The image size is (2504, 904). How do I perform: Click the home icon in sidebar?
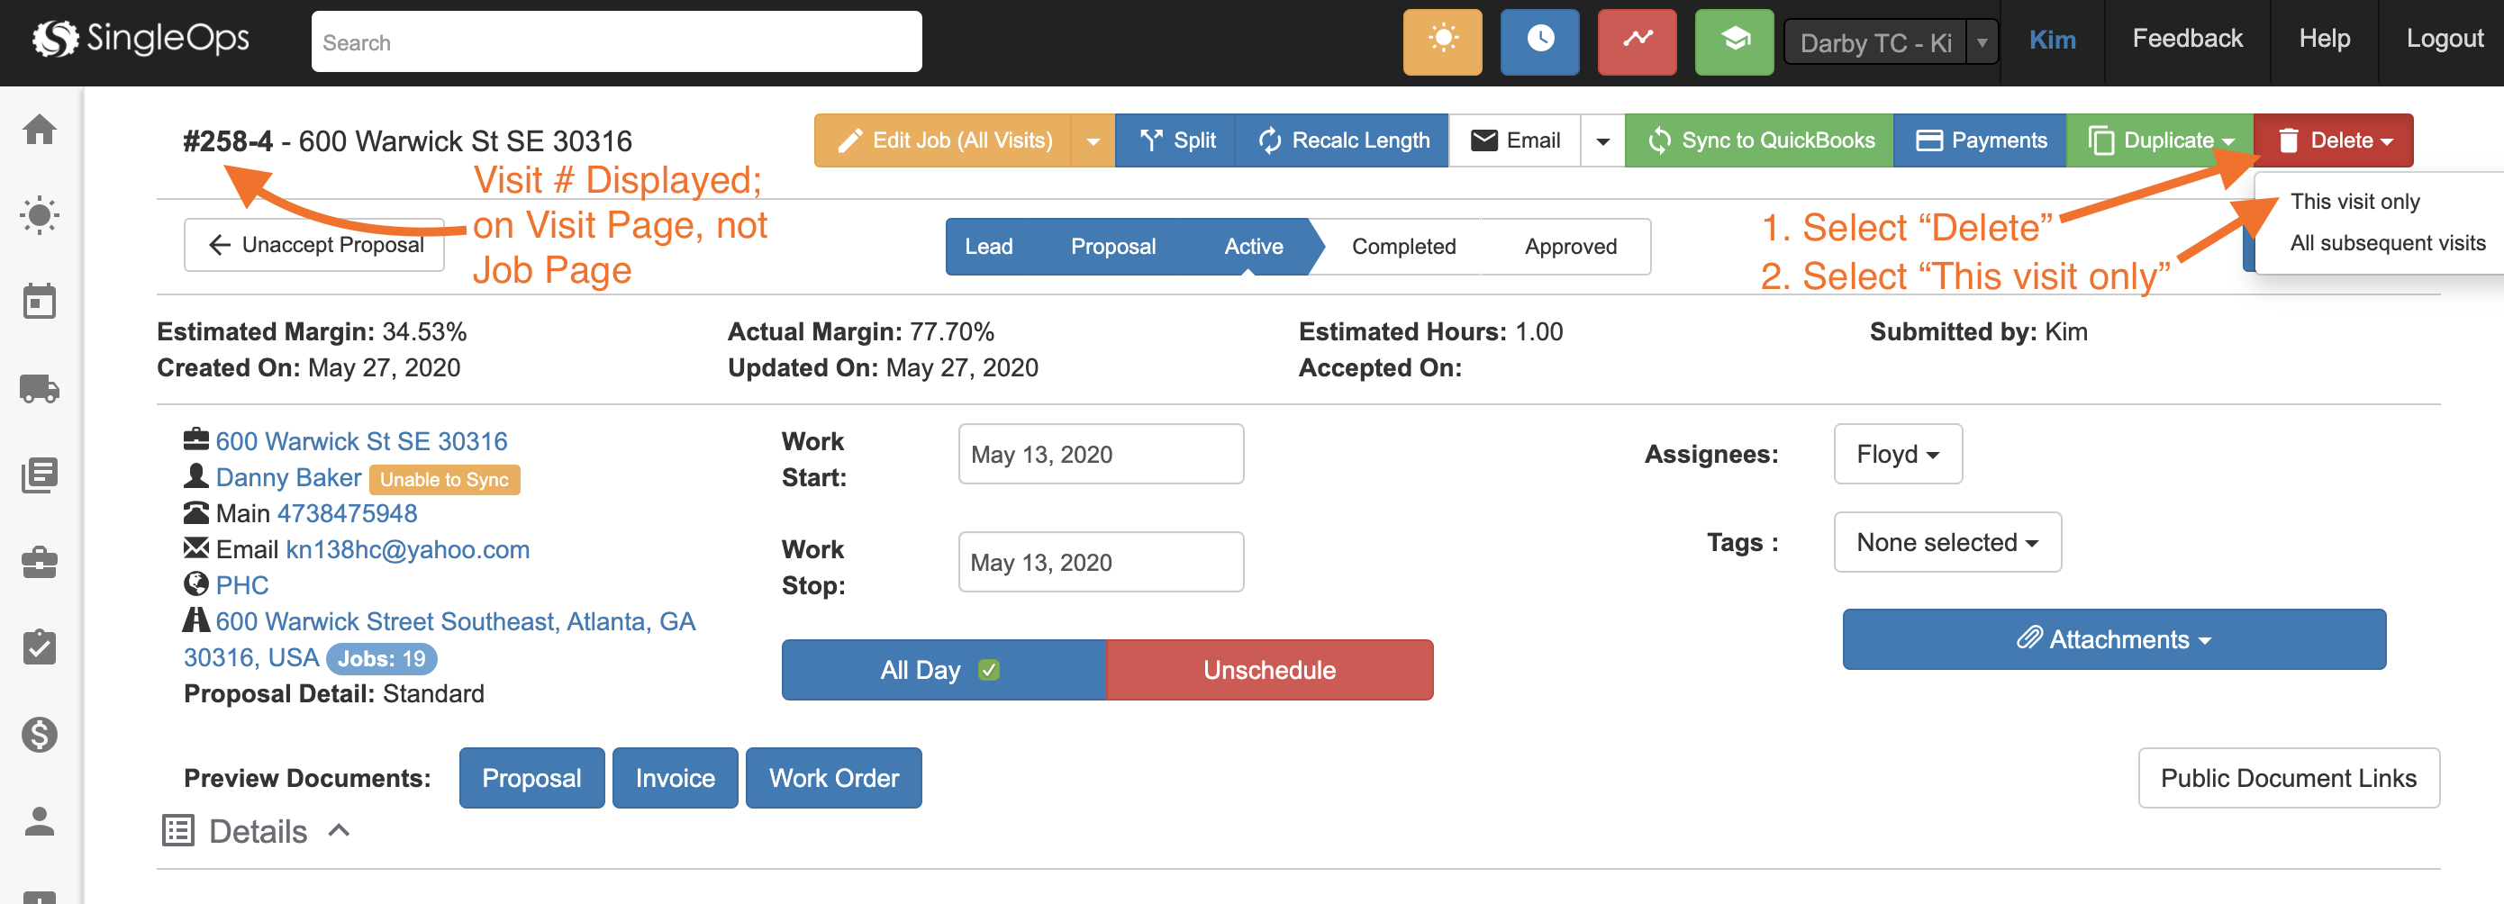point(40,130)
